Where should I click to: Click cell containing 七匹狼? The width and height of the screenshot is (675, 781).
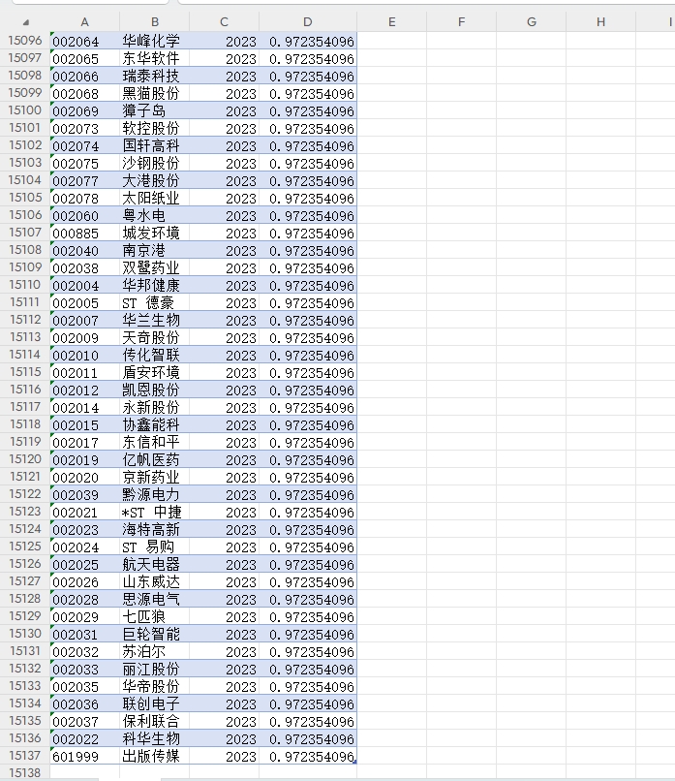click(154, 615)
